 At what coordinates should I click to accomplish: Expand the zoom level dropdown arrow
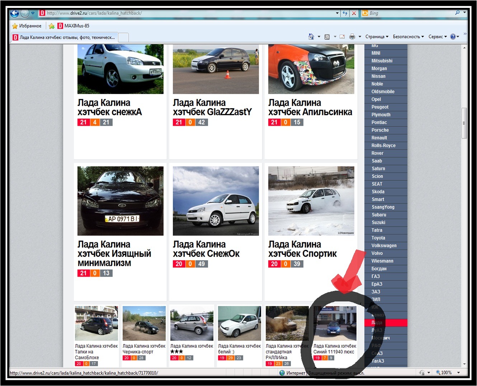458,373
